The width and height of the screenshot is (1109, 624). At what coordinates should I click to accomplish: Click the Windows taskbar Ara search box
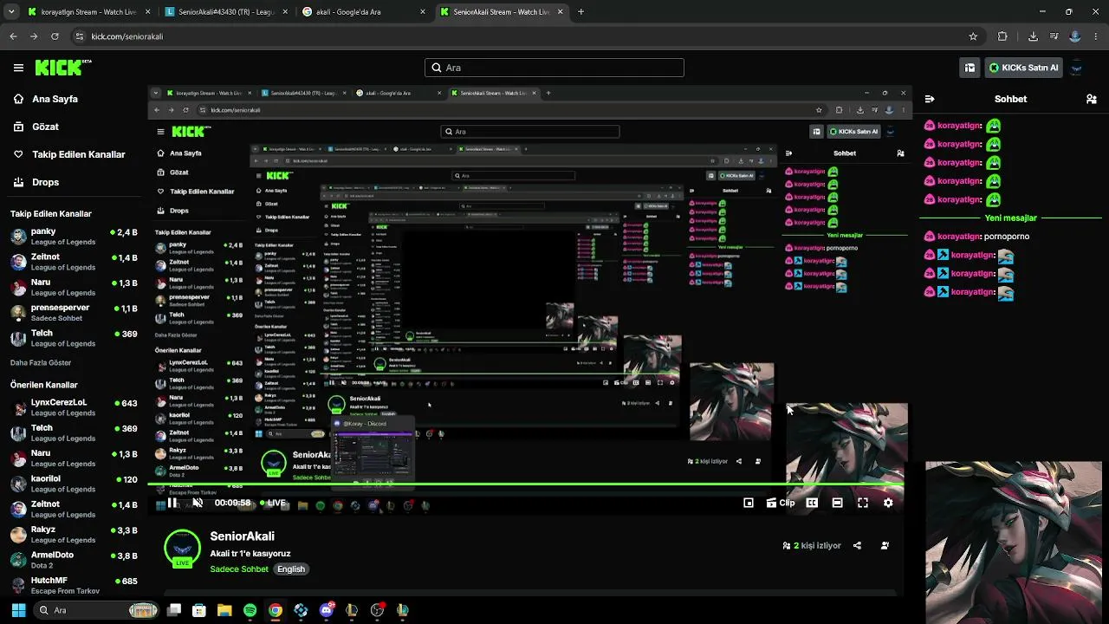point(97,610)
